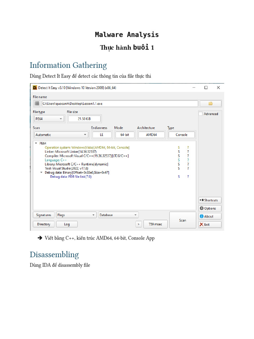254x339 pixels.
Task: Open the Database dropdown
Action: (118, 215)
